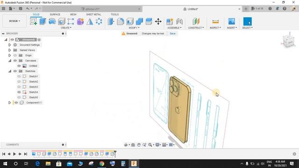This screenshot has height=168, width=299.
Task: Click the Joint tool icon
Action: (x=179, y=21)
